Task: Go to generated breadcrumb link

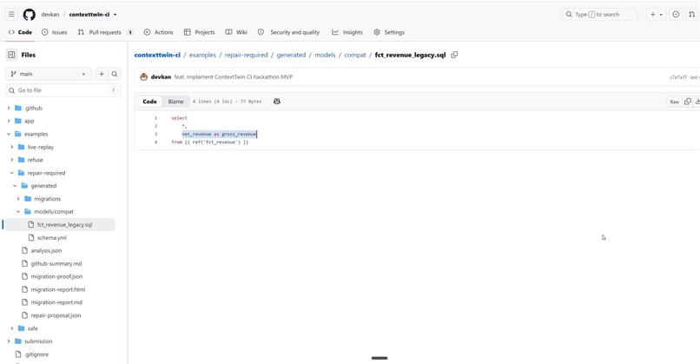Action: [291, 55]
